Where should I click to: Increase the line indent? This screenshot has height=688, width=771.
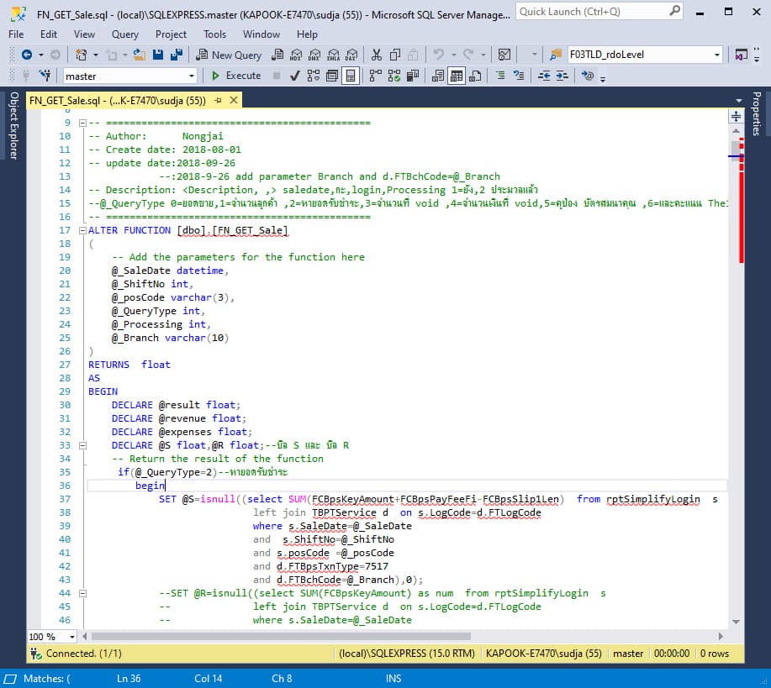pos(562,76)
